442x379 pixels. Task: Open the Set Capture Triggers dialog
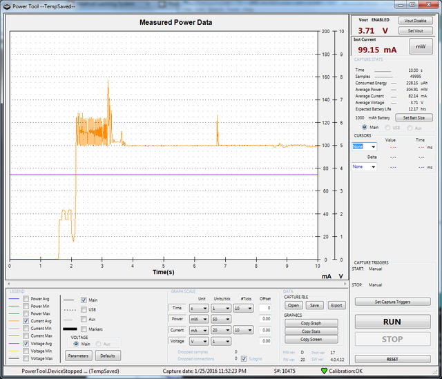(392, 302)
